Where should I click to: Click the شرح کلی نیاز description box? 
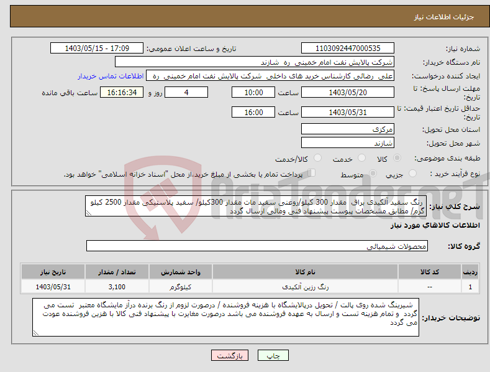tap(256, 206)
